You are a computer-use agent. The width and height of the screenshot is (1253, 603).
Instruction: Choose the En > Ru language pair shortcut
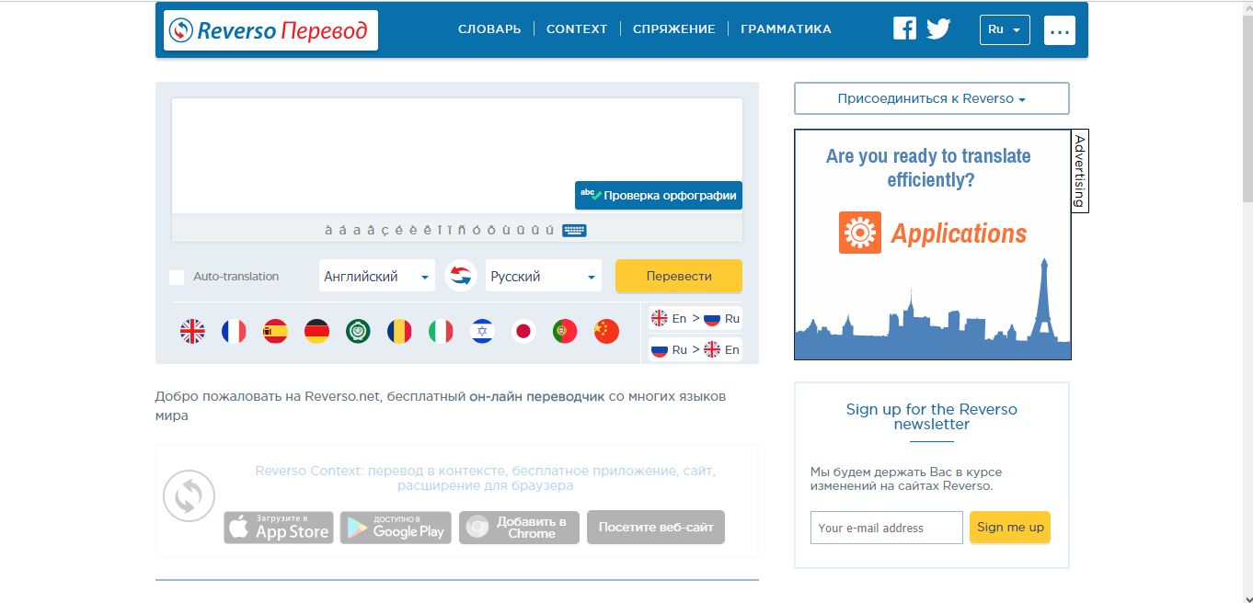click(695, 318)
